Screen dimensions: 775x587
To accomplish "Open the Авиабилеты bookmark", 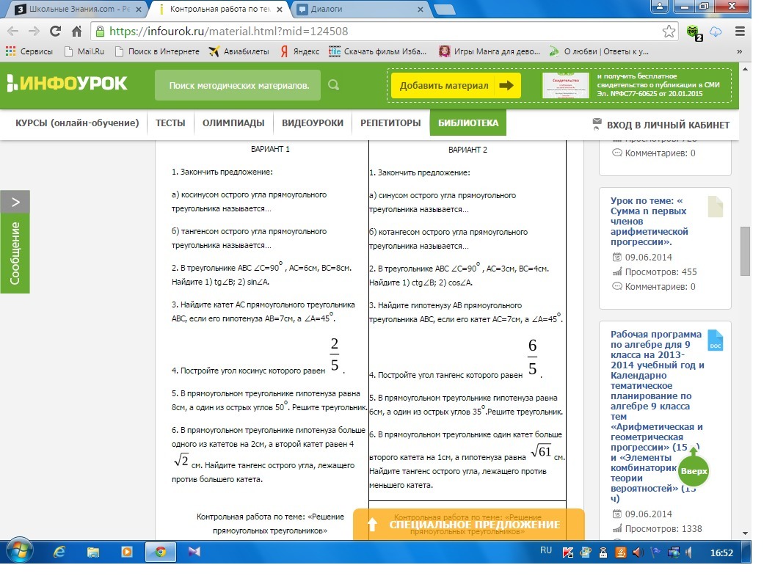I will tap(239, 51).
